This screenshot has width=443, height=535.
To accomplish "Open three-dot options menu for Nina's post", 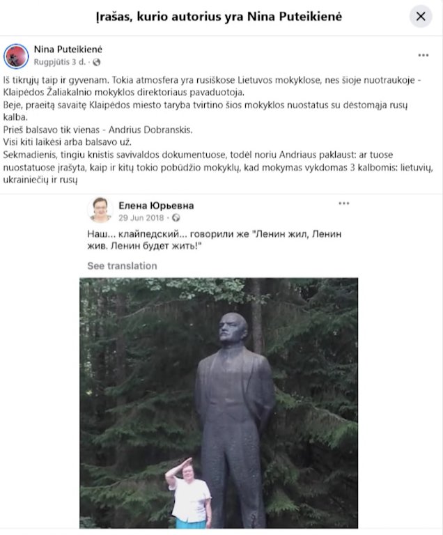I will click(423, 55).
